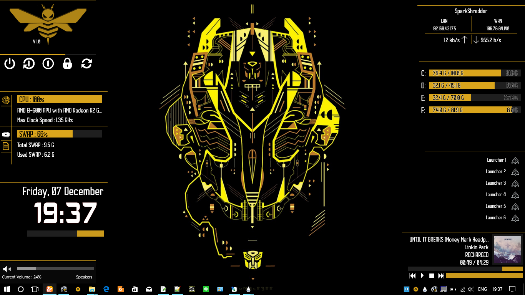Screen dimensions: 525x295
Task: Click the speaker icon in the volume widget
Action: click(x=7, y=269)
